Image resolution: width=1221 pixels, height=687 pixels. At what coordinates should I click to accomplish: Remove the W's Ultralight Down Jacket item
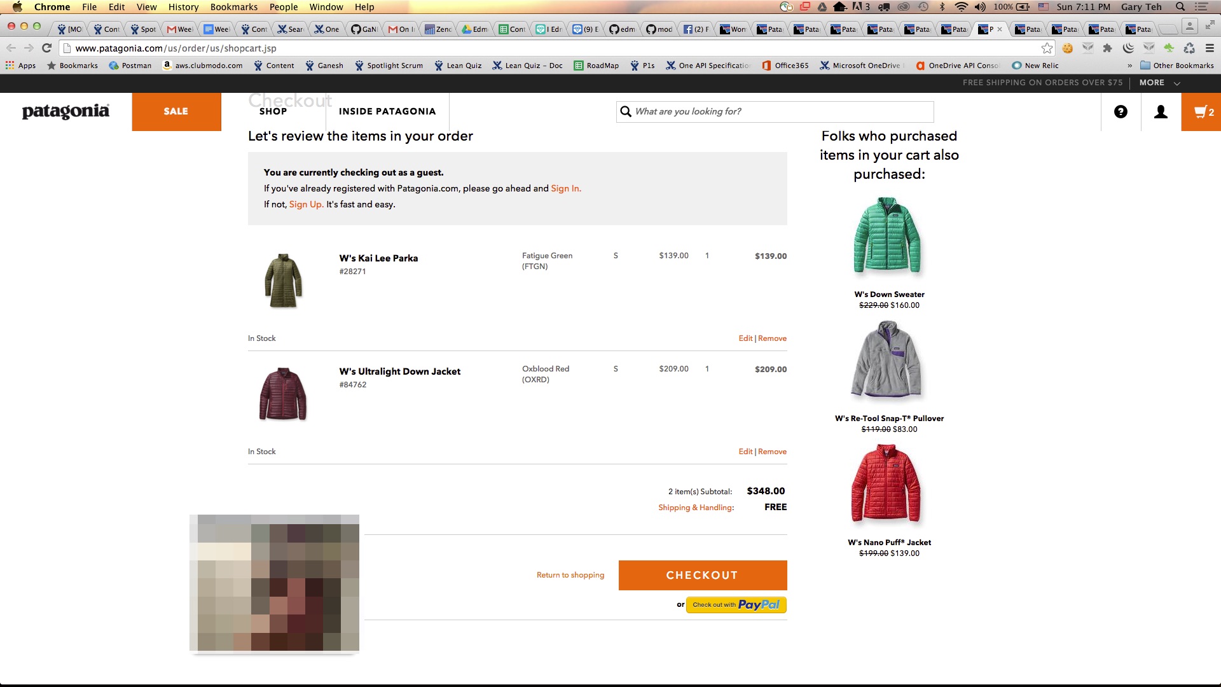[x=773, y=452]
